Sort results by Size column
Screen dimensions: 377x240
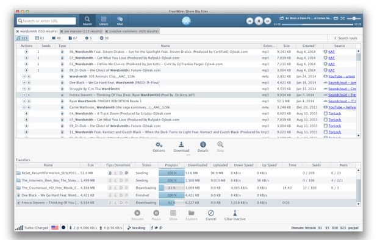tap(286, 46)
